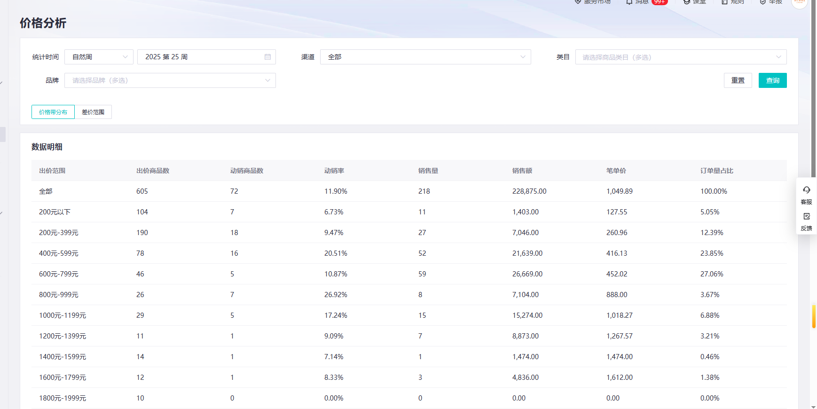
Task: Open the 反馈 feedback icon
Action: 806,221
